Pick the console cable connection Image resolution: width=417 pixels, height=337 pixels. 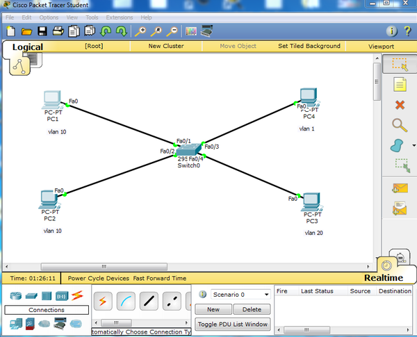(126, 301)
